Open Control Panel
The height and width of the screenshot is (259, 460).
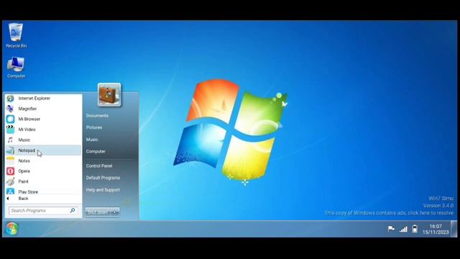tap(99, 166)
